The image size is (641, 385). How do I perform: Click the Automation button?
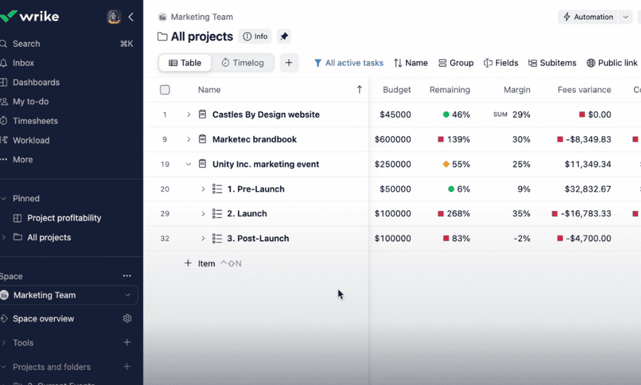coord(588,17)
